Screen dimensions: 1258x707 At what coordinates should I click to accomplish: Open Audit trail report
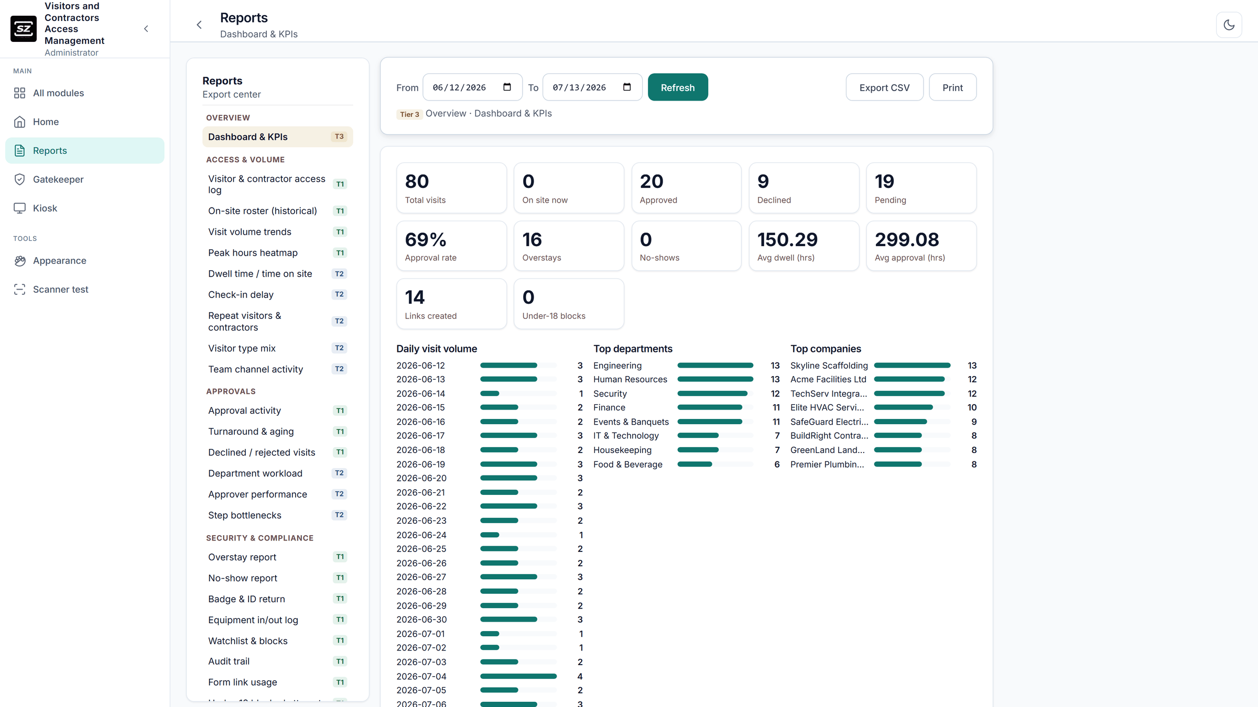(277, 661)
